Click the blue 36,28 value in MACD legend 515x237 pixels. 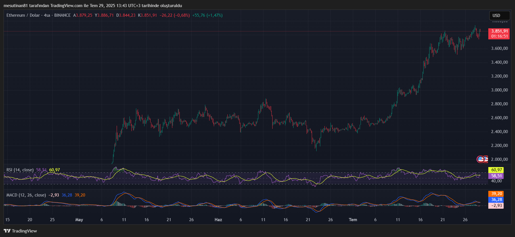point(67,195)
